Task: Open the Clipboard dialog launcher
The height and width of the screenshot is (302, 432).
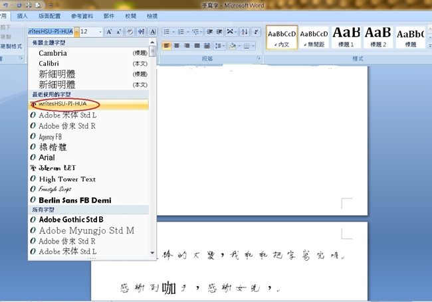Action: 21,58
